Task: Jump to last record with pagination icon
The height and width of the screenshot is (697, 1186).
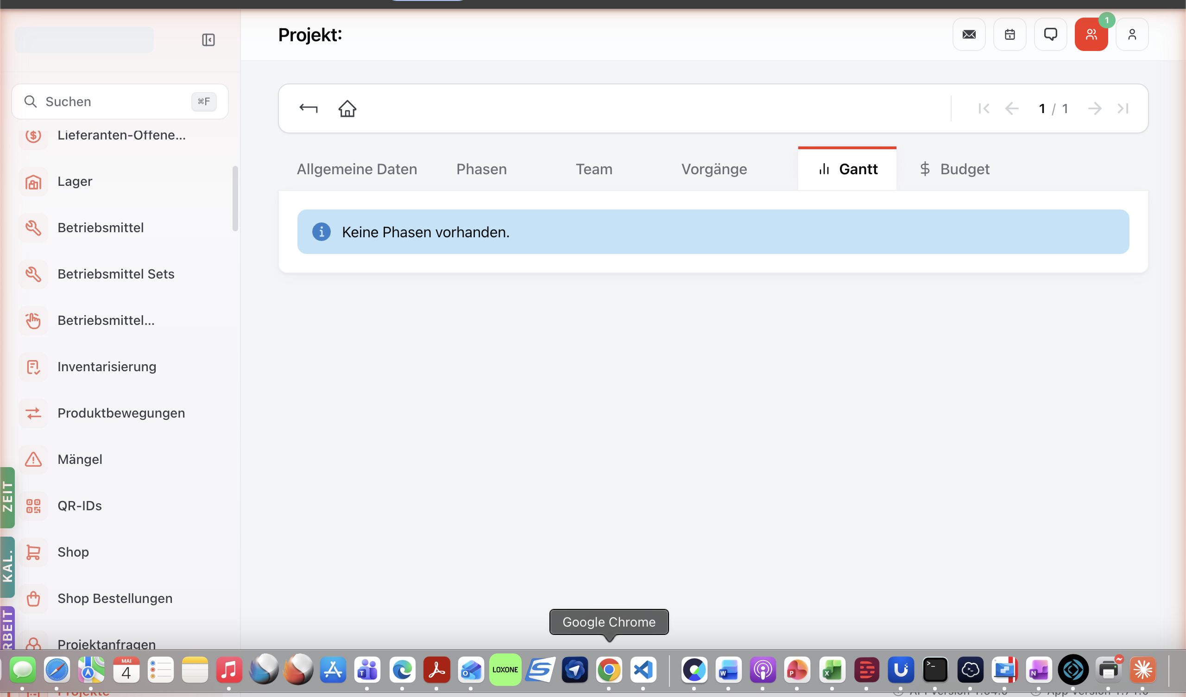Action: coord(1123,109)
